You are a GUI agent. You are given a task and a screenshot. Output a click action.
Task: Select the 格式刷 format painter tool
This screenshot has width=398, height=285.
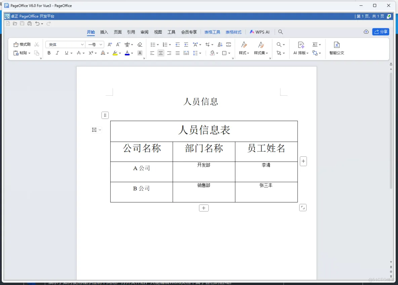point(22,44)
